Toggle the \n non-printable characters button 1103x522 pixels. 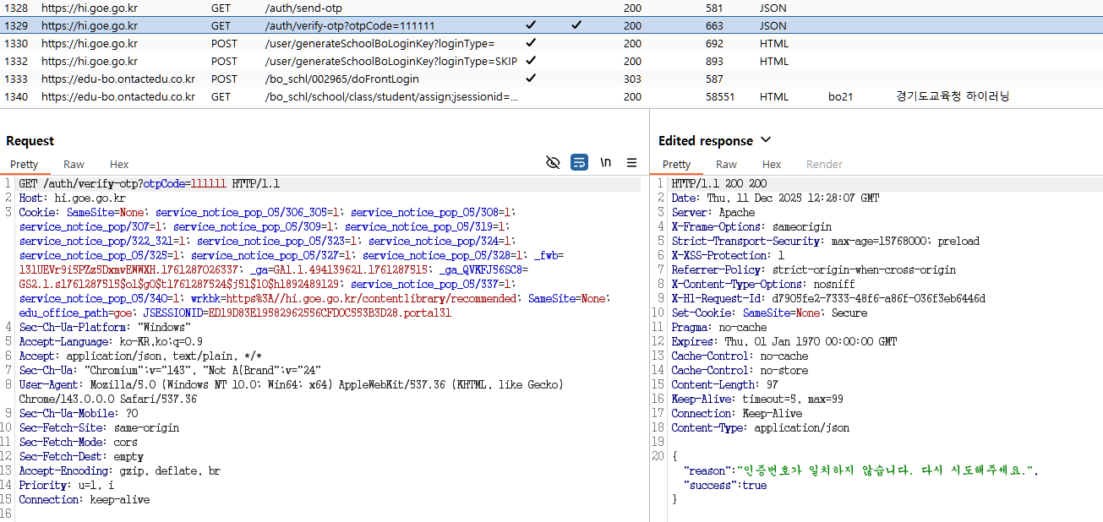click(605, 162)
